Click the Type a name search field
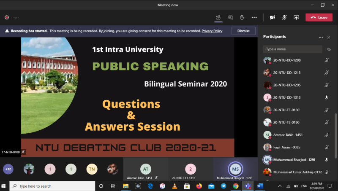The image size is (338, 191). 292,49
